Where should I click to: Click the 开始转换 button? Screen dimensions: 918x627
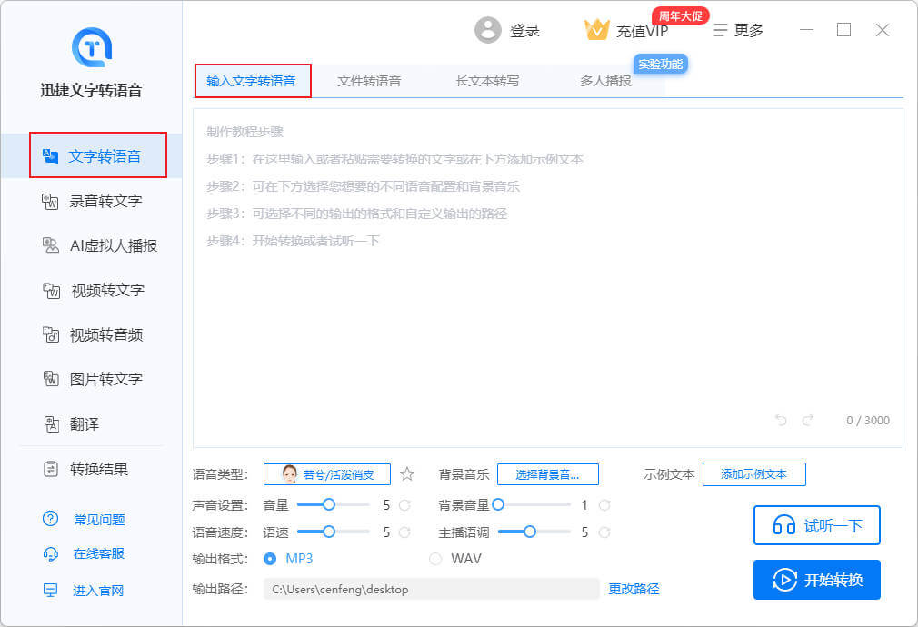tap(816, 580)
